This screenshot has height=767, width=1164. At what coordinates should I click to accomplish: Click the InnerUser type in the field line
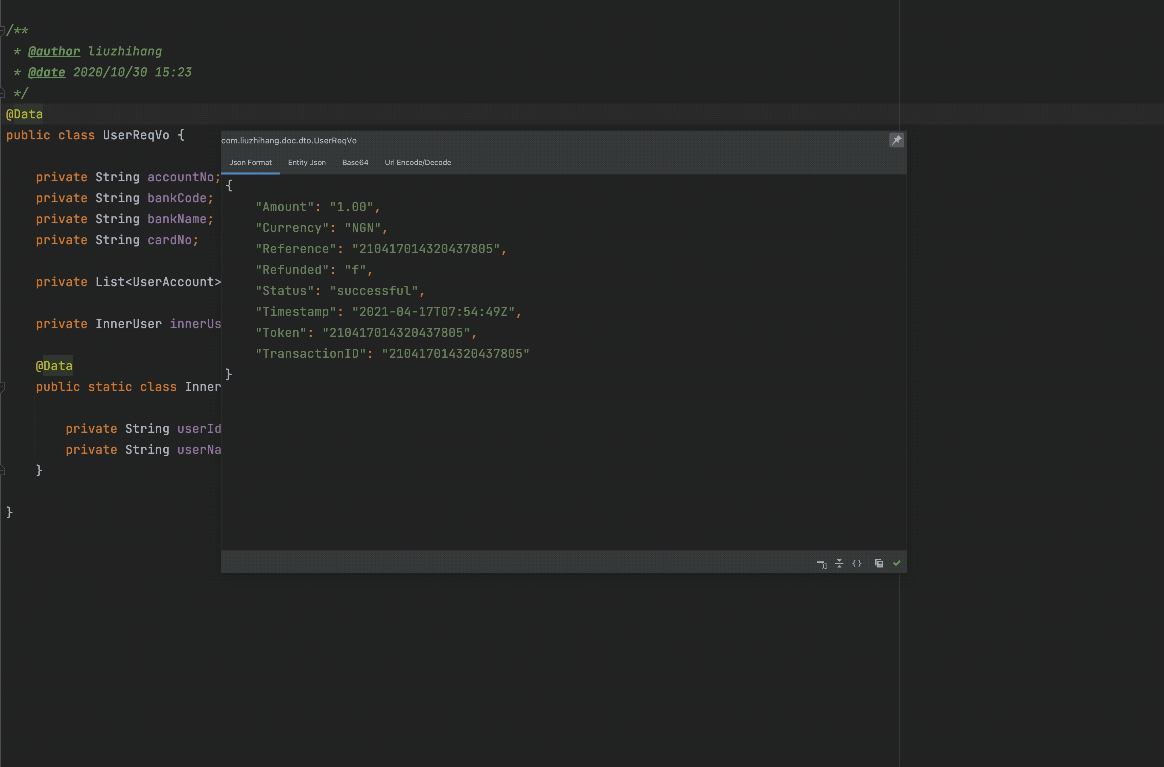coord(128,324)
